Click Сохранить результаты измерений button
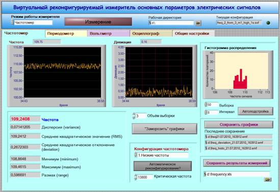Viewport: 280px width, 192px height. [237, 163]
